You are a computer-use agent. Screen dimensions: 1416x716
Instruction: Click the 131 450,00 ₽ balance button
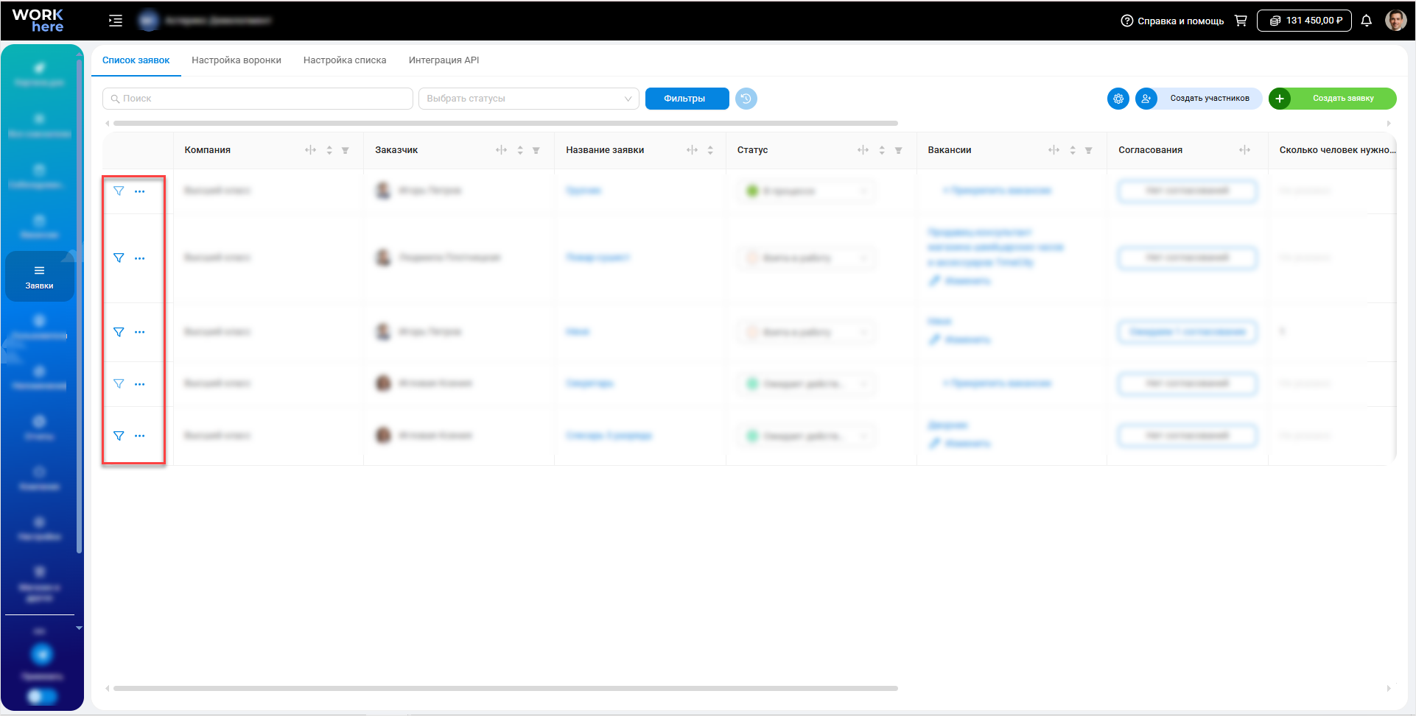1304,21
